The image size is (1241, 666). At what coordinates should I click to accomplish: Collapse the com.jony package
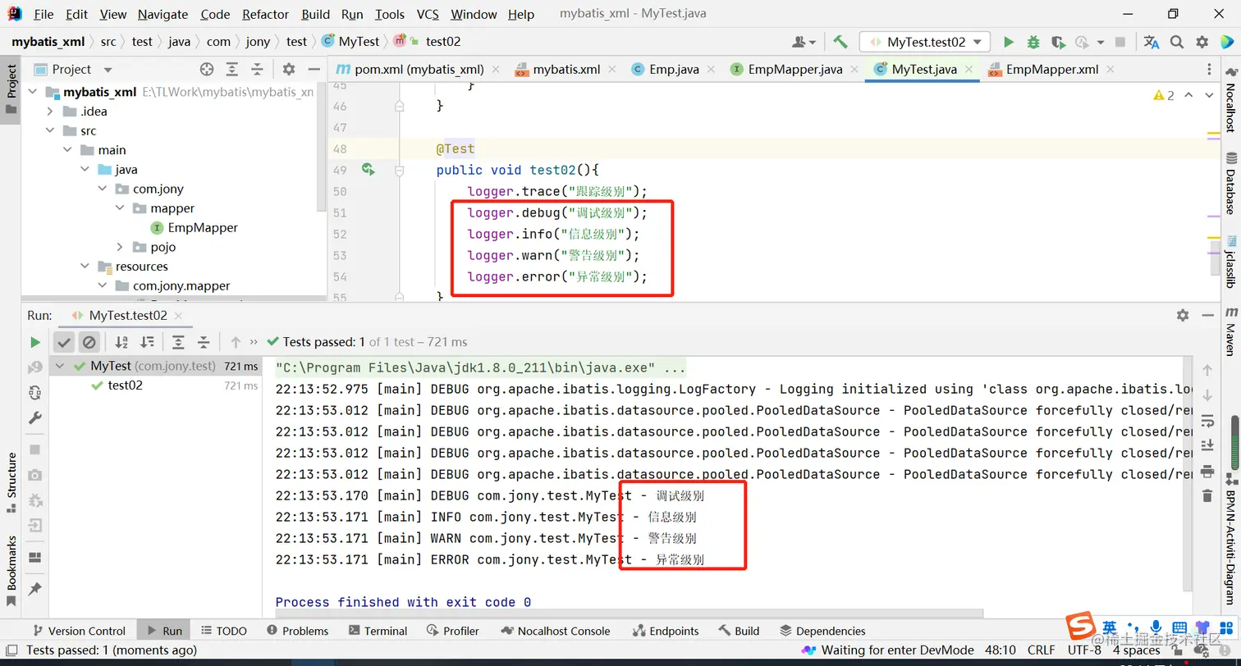pos(102,189)
